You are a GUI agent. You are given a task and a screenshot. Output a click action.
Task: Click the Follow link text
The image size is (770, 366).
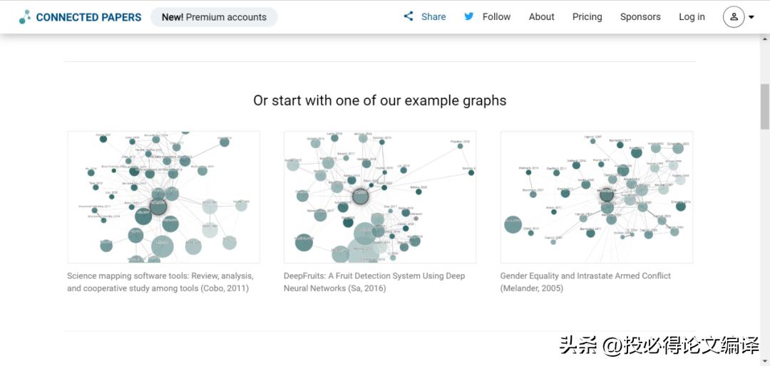click(x=496, y=17)
